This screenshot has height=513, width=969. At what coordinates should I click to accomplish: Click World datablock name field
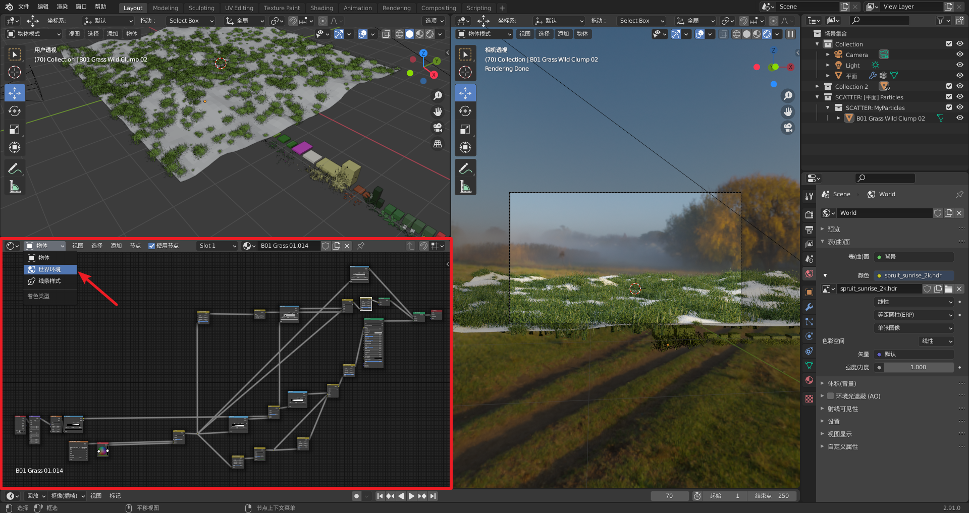(x=884, y=213)
